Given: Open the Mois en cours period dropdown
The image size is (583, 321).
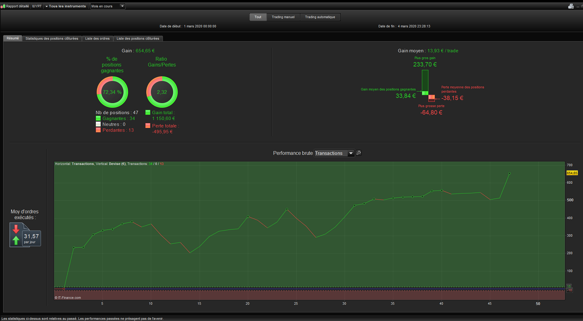Looking at the screenshot, I should [108, 6].
